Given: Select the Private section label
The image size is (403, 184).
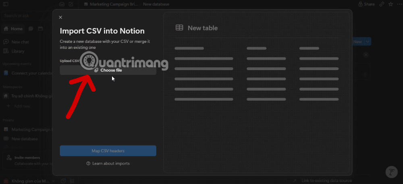Looking at the screenshot, I should click(x=8, y=120).
